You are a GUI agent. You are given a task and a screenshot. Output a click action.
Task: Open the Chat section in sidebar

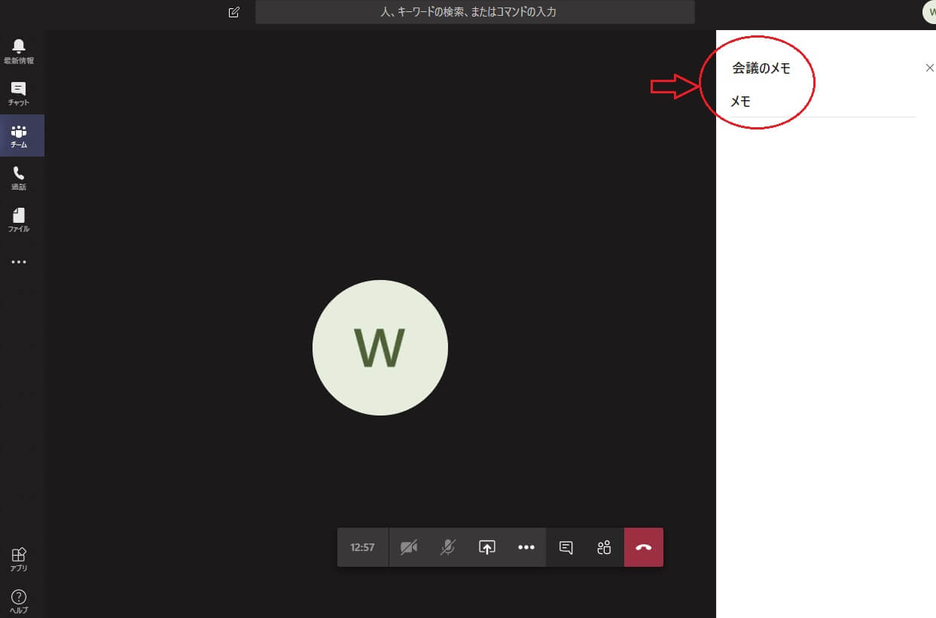click(19, 93)
